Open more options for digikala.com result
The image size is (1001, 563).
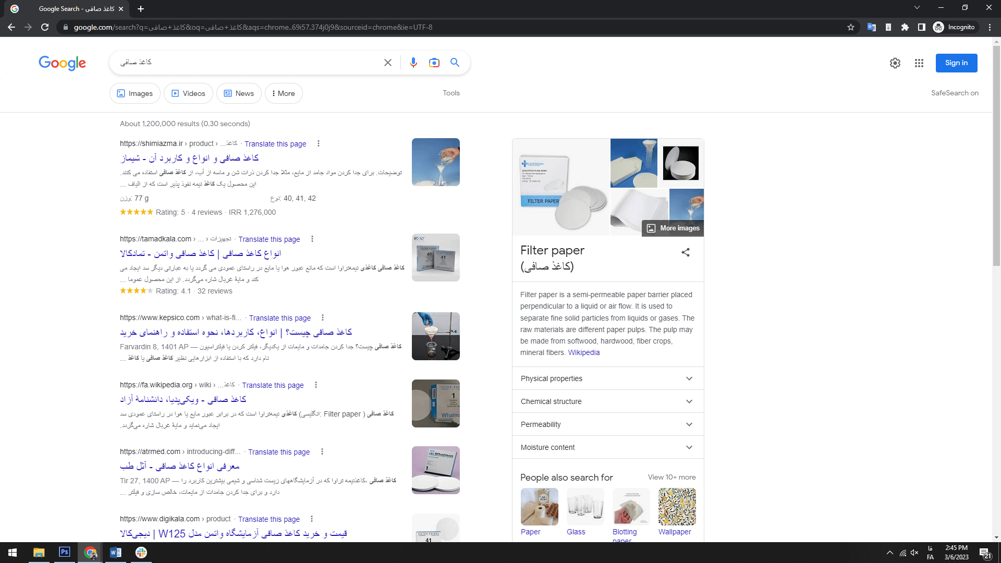(312, 519)
